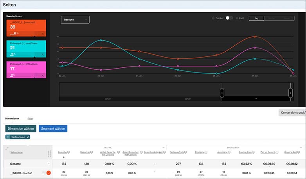Close the cyan Philosoph uns/Team card
This screenshot has width=306, height=179.
(x=43, y=55)
